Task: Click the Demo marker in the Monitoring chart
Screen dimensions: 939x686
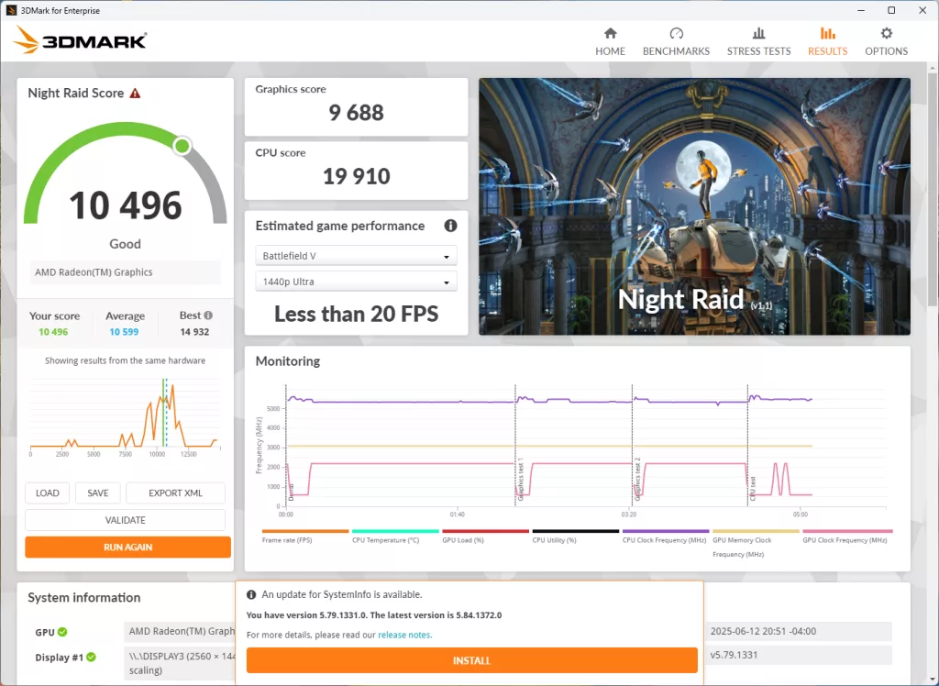Action: point(291,493)
